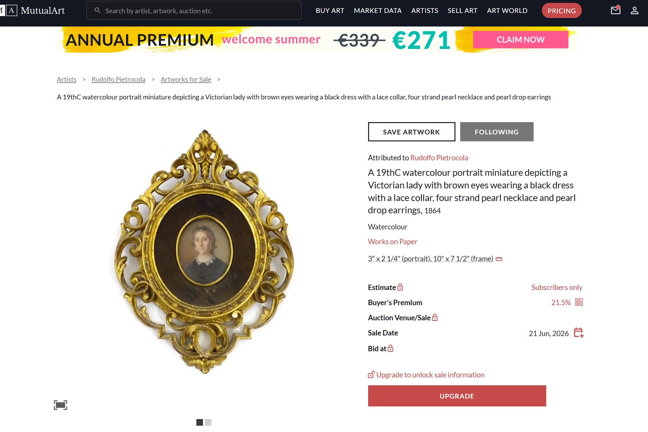Click the fullscreen image view icon
The width and height of the screenshot is (648, 432).
(61, 405)
